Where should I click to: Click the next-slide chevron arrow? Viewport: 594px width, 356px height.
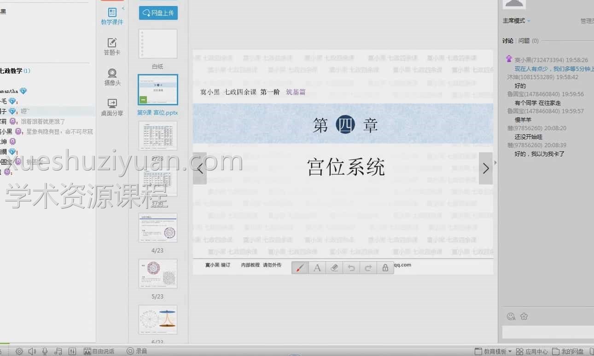coord(485,168)
